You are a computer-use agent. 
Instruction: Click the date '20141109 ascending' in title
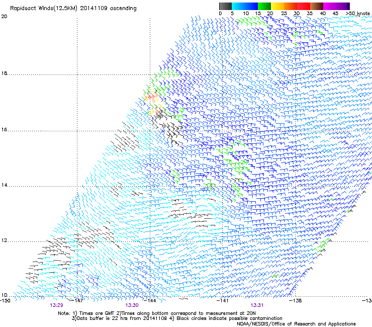[108, 9]
